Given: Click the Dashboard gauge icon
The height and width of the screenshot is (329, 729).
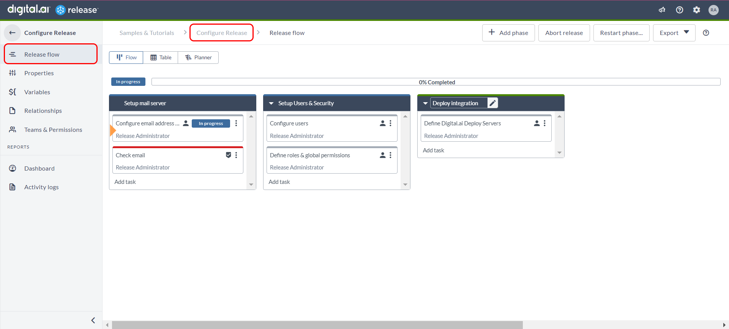Looking at the screenshot, I should pos(13,168).
